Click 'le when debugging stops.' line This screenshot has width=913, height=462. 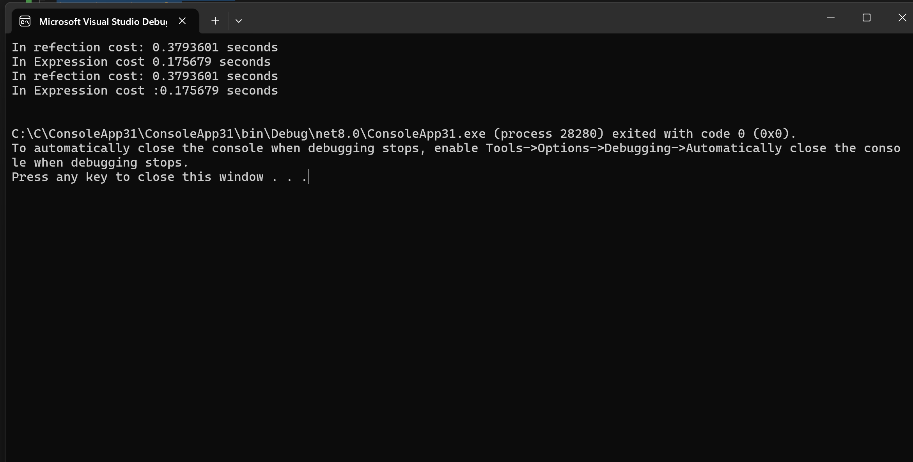point(100,163)
